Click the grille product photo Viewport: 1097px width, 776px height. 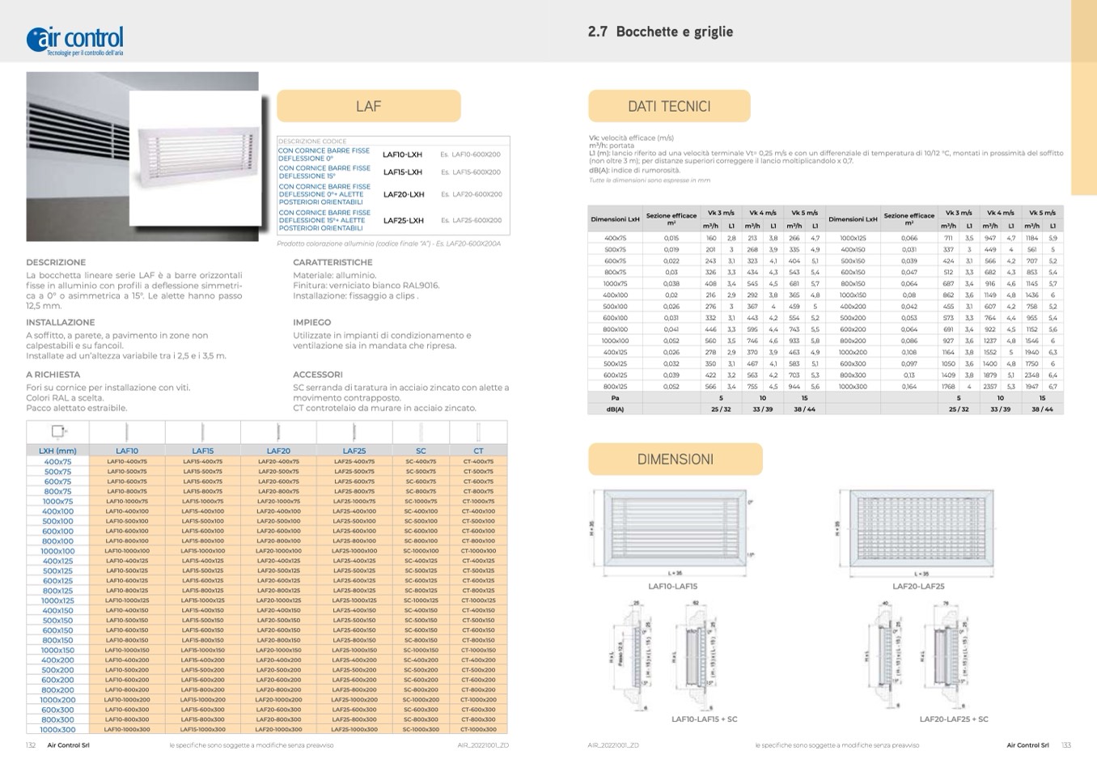pyautogui.click(x=142, y=156)
